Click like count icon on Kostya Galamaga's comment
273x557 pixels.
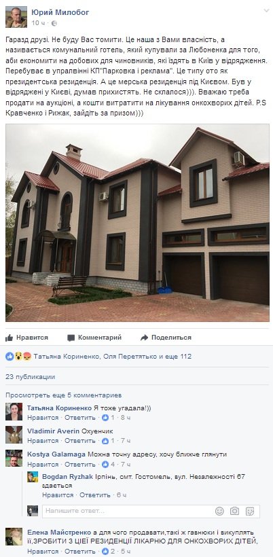coord(105,465)
